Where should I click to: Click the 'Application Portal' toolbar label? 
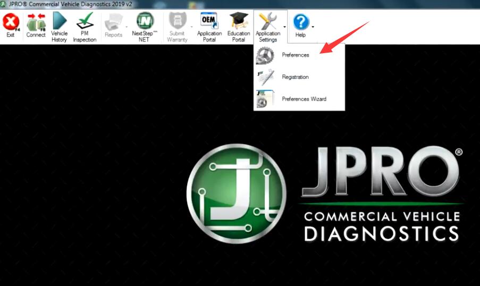click(209, 37)
